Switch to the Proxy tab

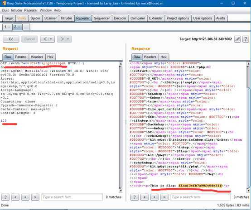(x=22, y=18)
